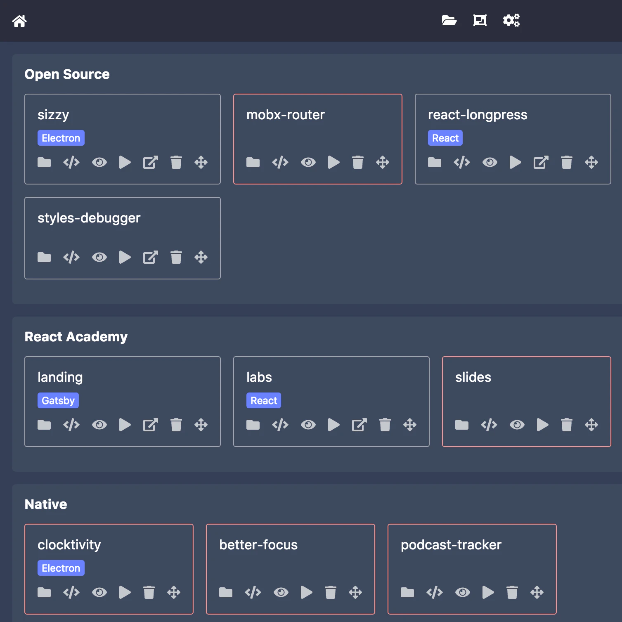Run the react-longpress project
Viewport: 622px width, 622px height.
tap(516, 162)
